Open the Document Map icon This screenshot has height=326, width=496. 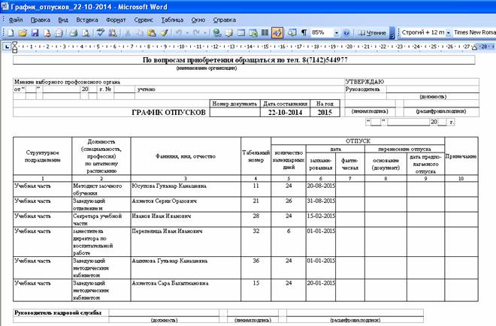(292, 32)
